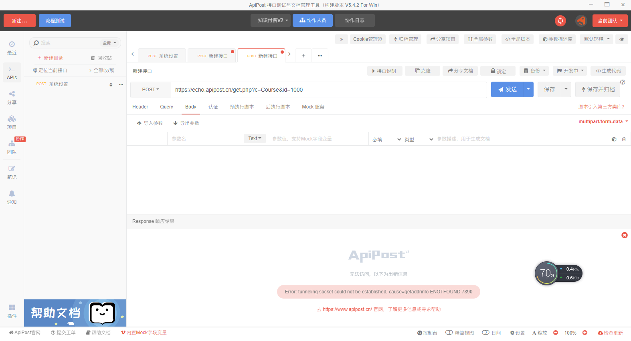Image resolution: width=631 pixels, height=341 pixels.
Task: Select the POST 系统设置 request tab
Action: (x=162, y=56)
